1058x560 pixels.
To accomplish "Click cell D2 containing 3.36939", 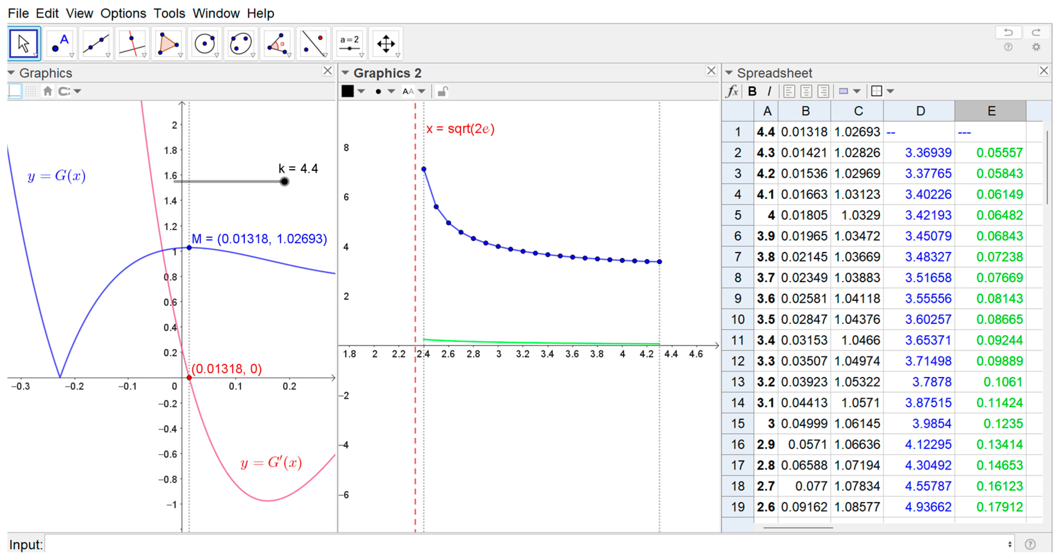I will [x=919, y=153].
